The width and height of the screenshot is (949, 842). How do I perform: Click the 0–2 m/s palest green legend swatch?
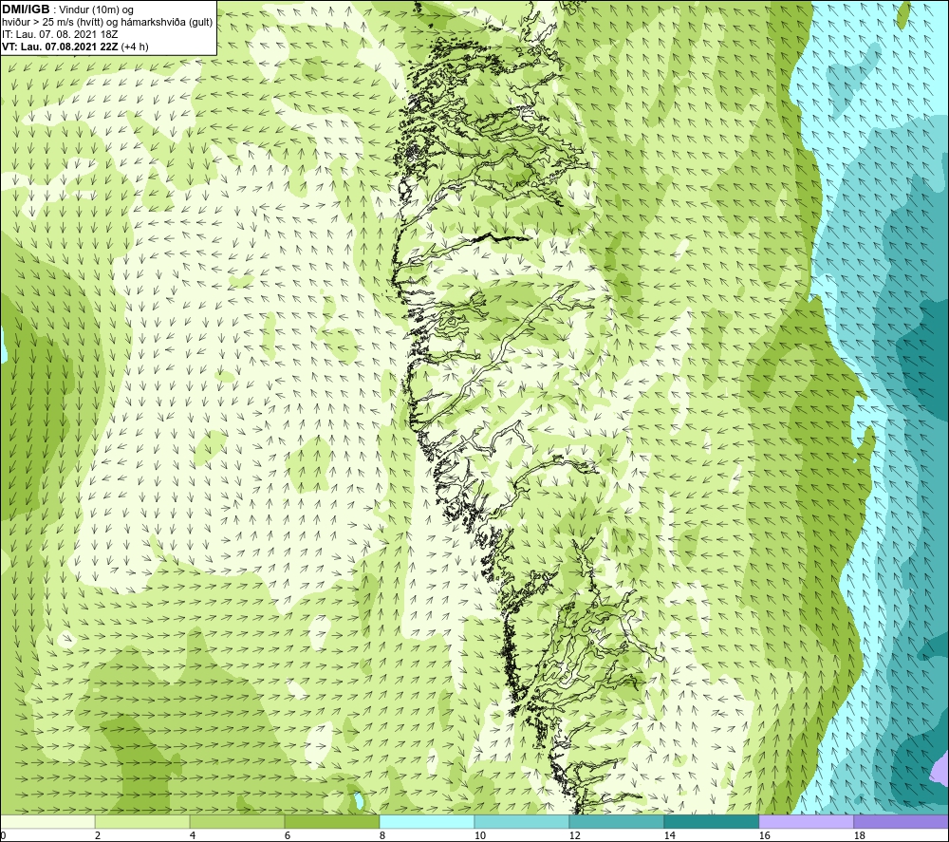(47, 822)
